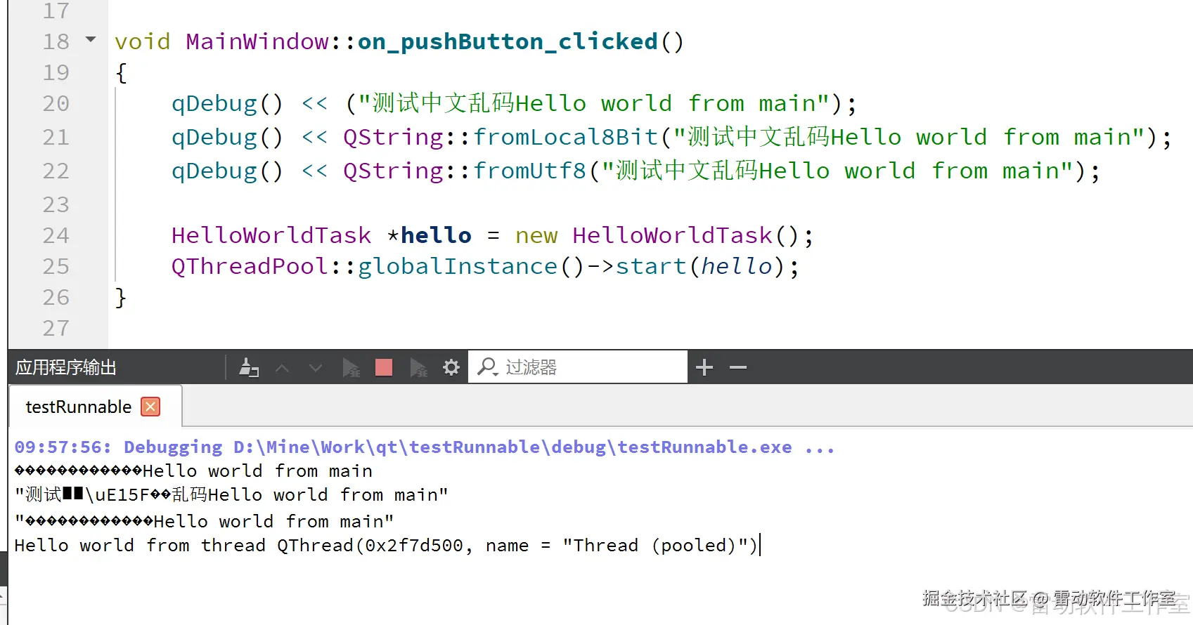Click line number 25 in gutter
This screenshot has width=1193, height=625.
coord(56,266)
